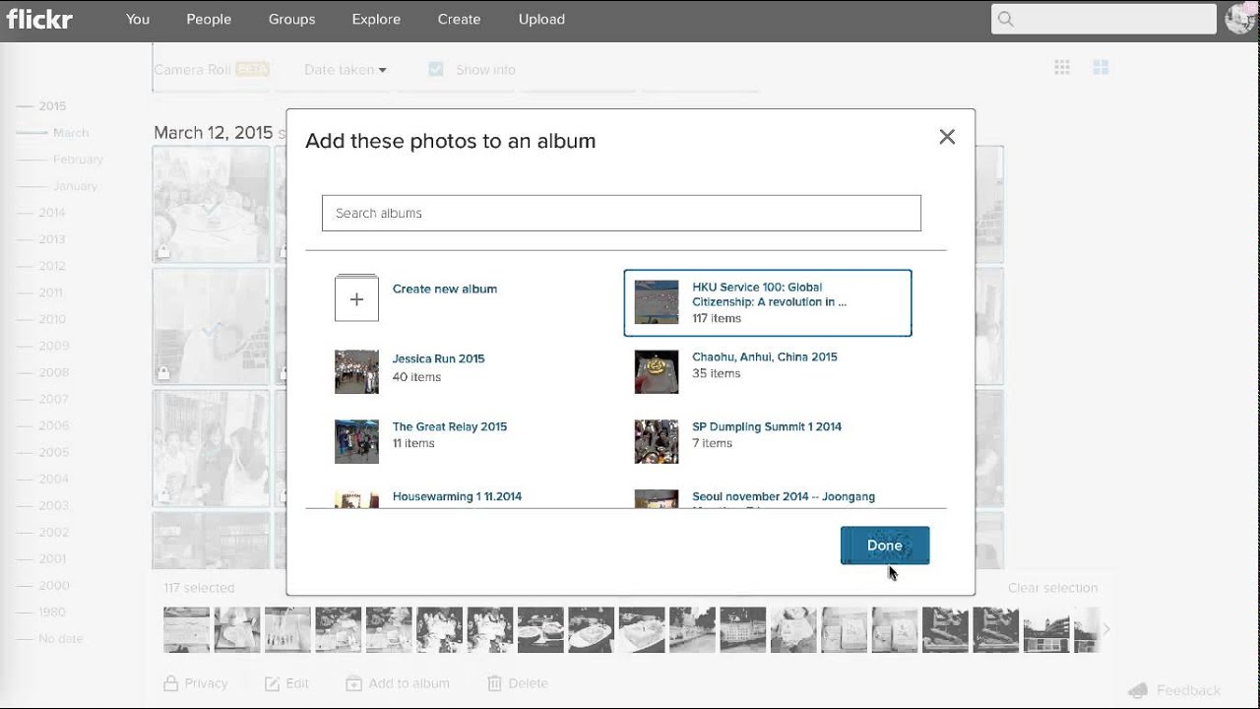Screen dimensions: 1260x709
Task: Click the '117 selected' text
Action: point(199,588)
